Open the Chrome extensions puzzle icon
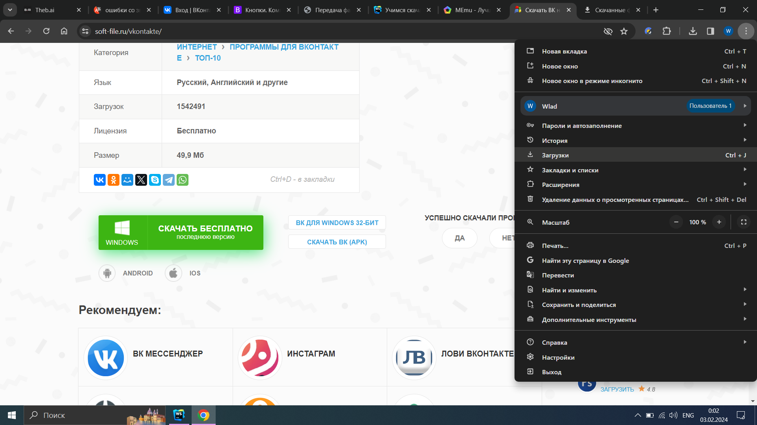Screen dimensions: 757x425 point(667,31)
